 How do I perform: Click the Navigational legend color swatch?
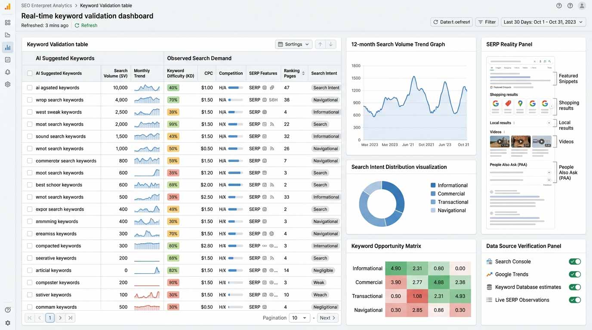433,211
